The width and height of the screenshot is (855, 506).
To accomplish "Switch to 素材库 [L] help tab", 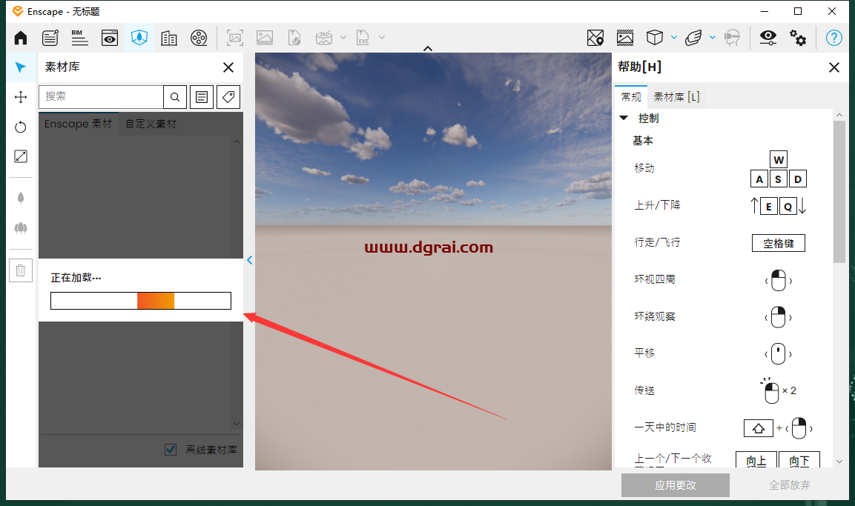I will (676, 97).
